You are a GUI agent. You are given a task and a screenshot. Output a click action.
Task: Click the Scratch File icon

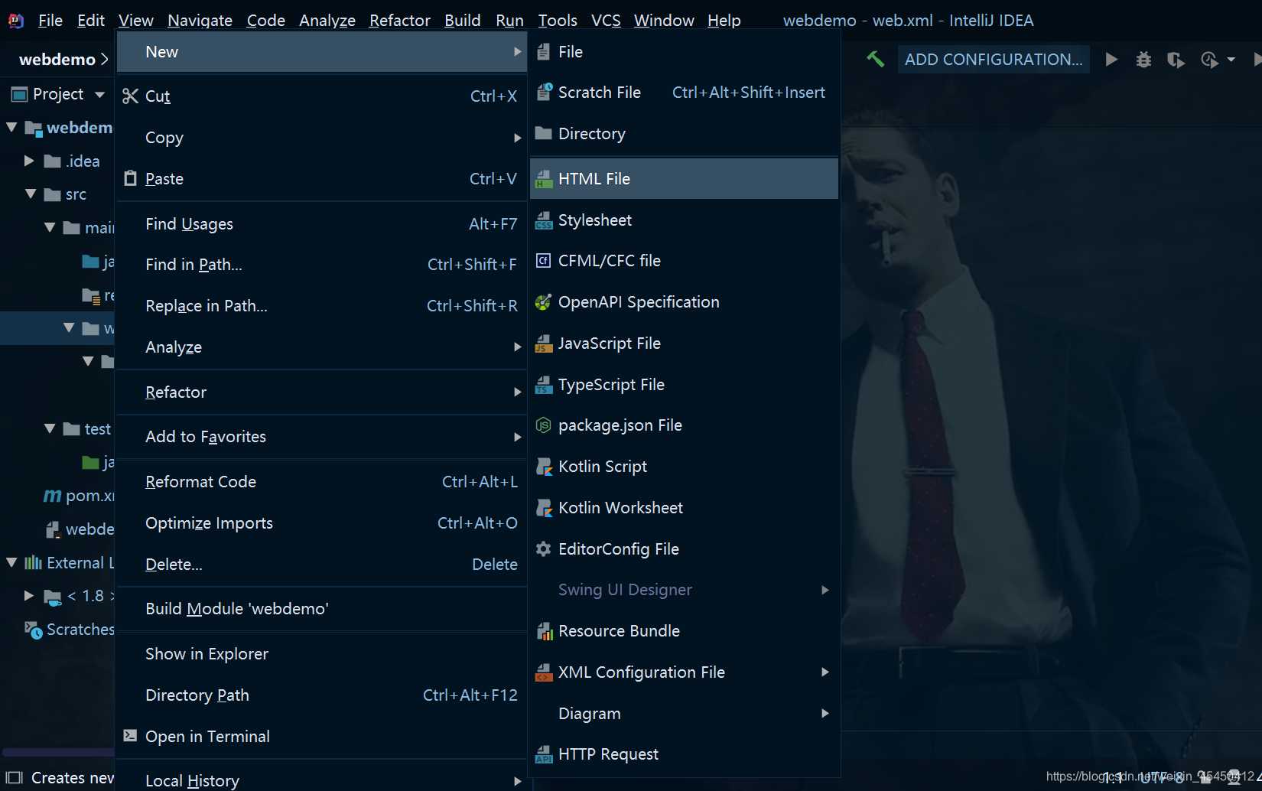[544, 92]
